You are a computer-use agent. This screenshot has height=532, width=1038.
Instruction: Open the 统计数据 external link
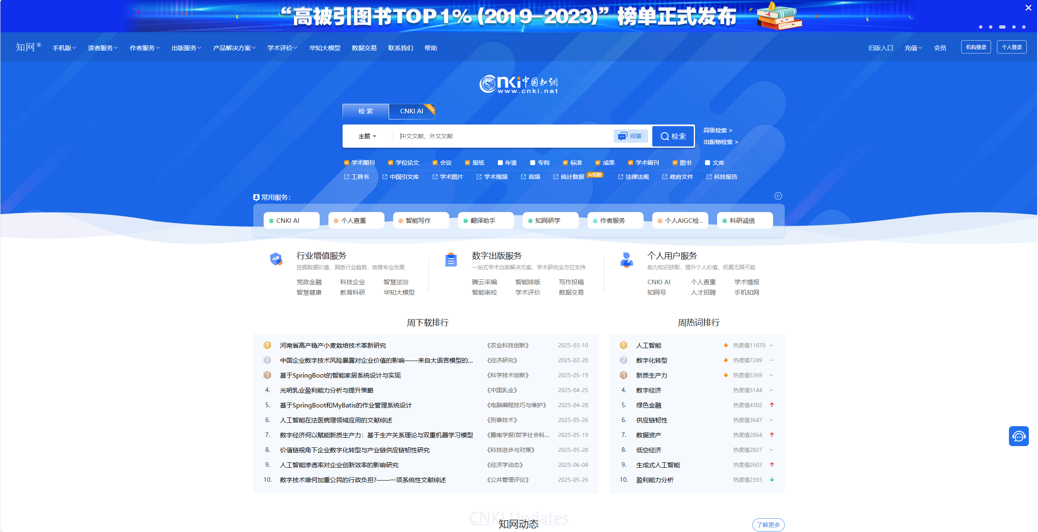(569, 177)
